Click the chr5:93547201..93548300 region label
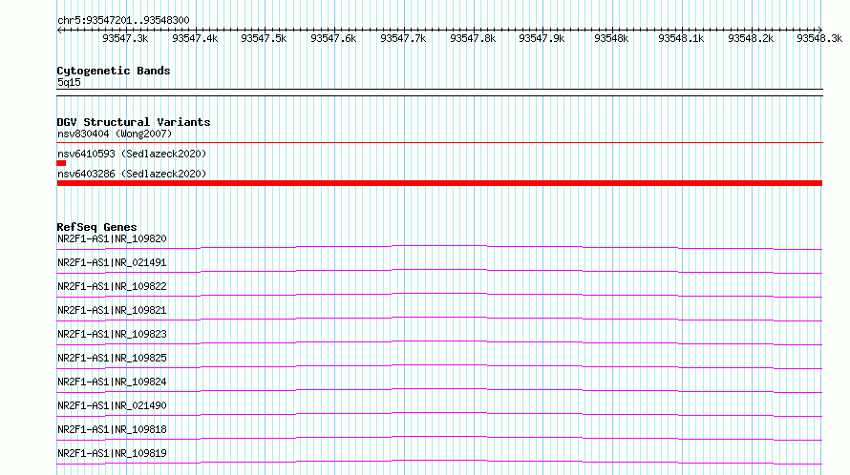The height and width of the screenshot is (475, 850). 123,20
